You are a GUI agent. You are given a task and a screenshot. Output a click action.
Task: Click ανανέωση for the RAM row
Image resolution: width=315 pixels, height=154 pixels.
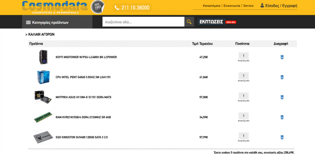[244, 121]
